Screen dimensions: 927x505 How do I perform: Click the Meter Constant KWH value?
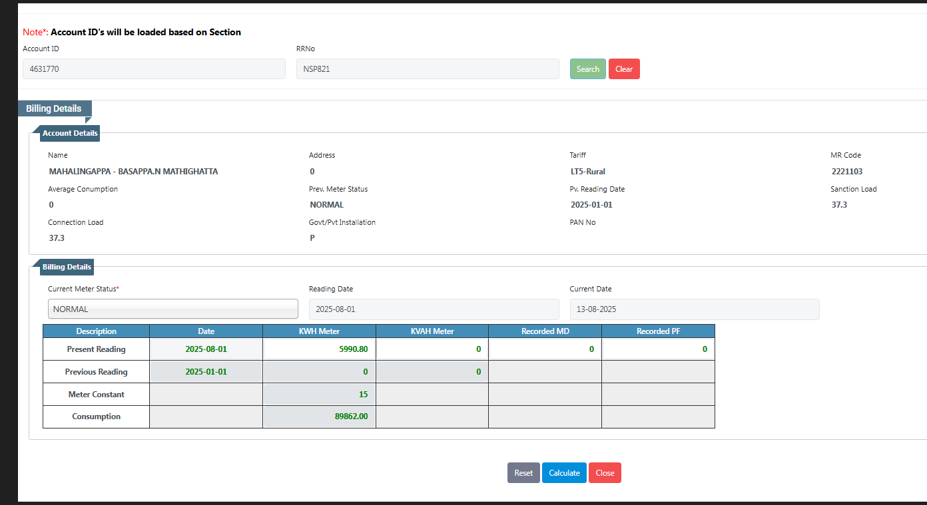pyautogui.click(x=319, y=395)
